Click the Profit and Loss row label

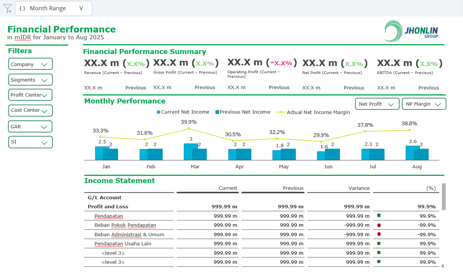pyautogui.click(x=108, y=206)
